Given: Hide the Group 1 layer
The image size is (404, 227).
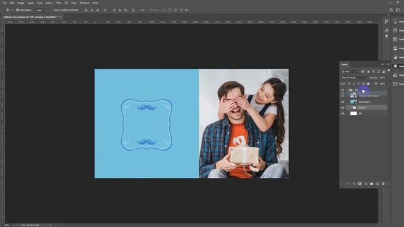Looking at the screenshot, I should [343, 108].
